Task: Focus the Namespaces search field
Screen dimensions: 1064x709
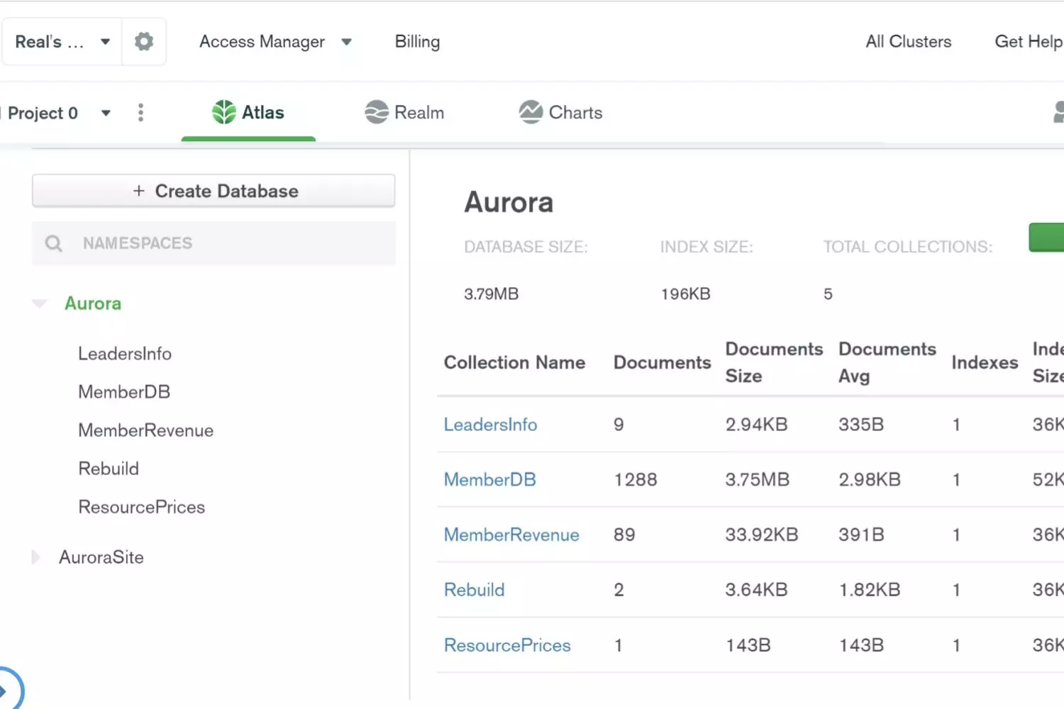Action: coord(214,243)
